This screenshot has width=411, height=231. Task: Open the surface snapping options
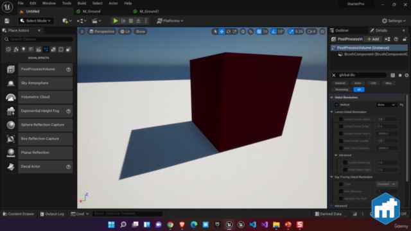pos(251,31)
